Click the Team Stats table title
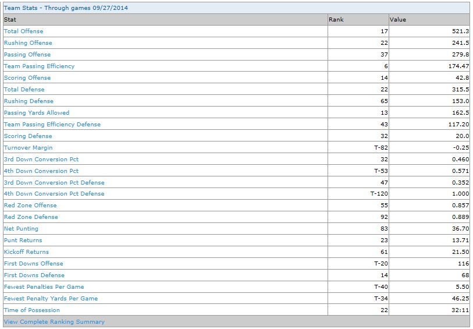 [x=66, y=8]
